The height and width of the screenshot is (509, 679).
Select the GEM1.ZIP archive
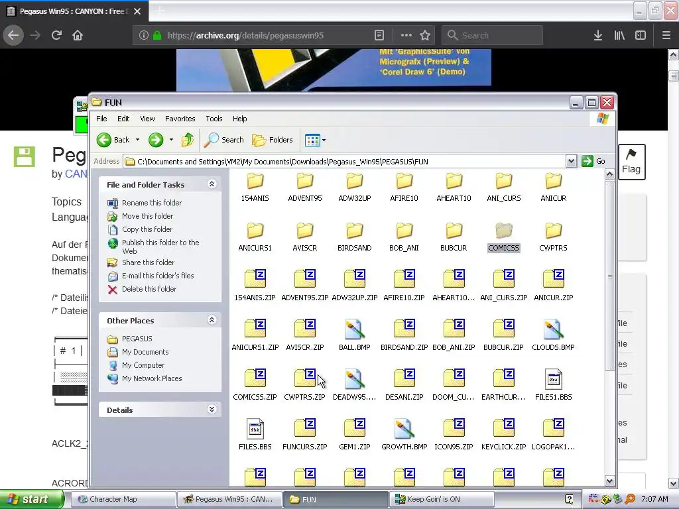tap(354, 435)
